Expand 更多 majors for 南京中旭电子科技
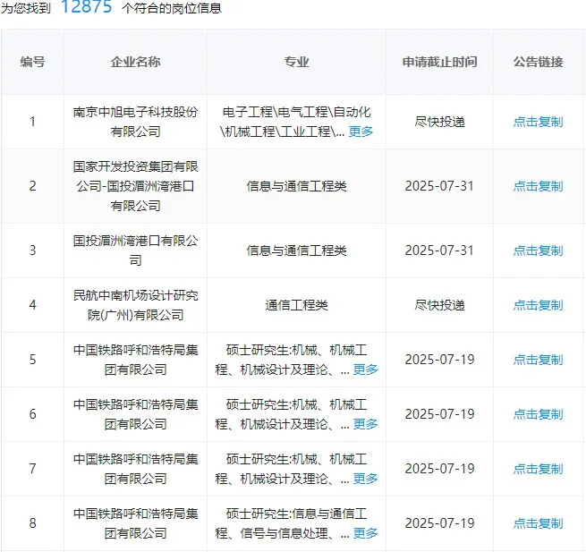This screenshot has height=552, width=586. point(361,132)
